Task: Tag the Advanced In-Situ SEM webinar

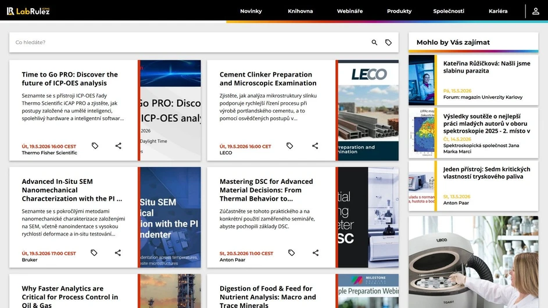Action: (94, 253)
